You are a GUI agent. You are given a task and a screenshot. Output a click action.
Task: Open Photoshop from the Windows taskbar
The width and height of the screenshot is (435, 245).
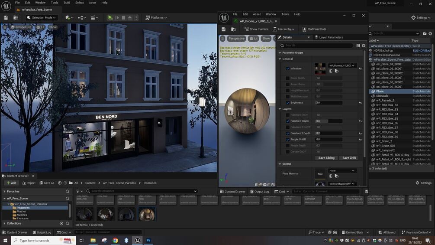click(x=148, y=240)
